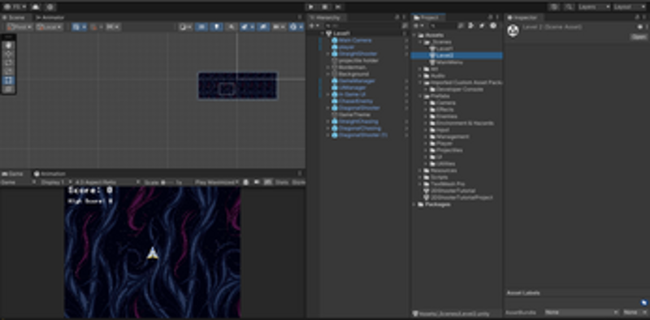Select Main Camera in the Hierarchy
The height and width of the screenshot is (320, 650).
(354, 41)
